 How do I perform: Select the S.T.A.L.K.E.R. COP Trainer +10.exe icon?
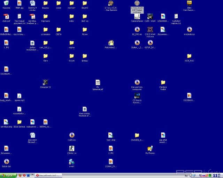coord(137,3)
